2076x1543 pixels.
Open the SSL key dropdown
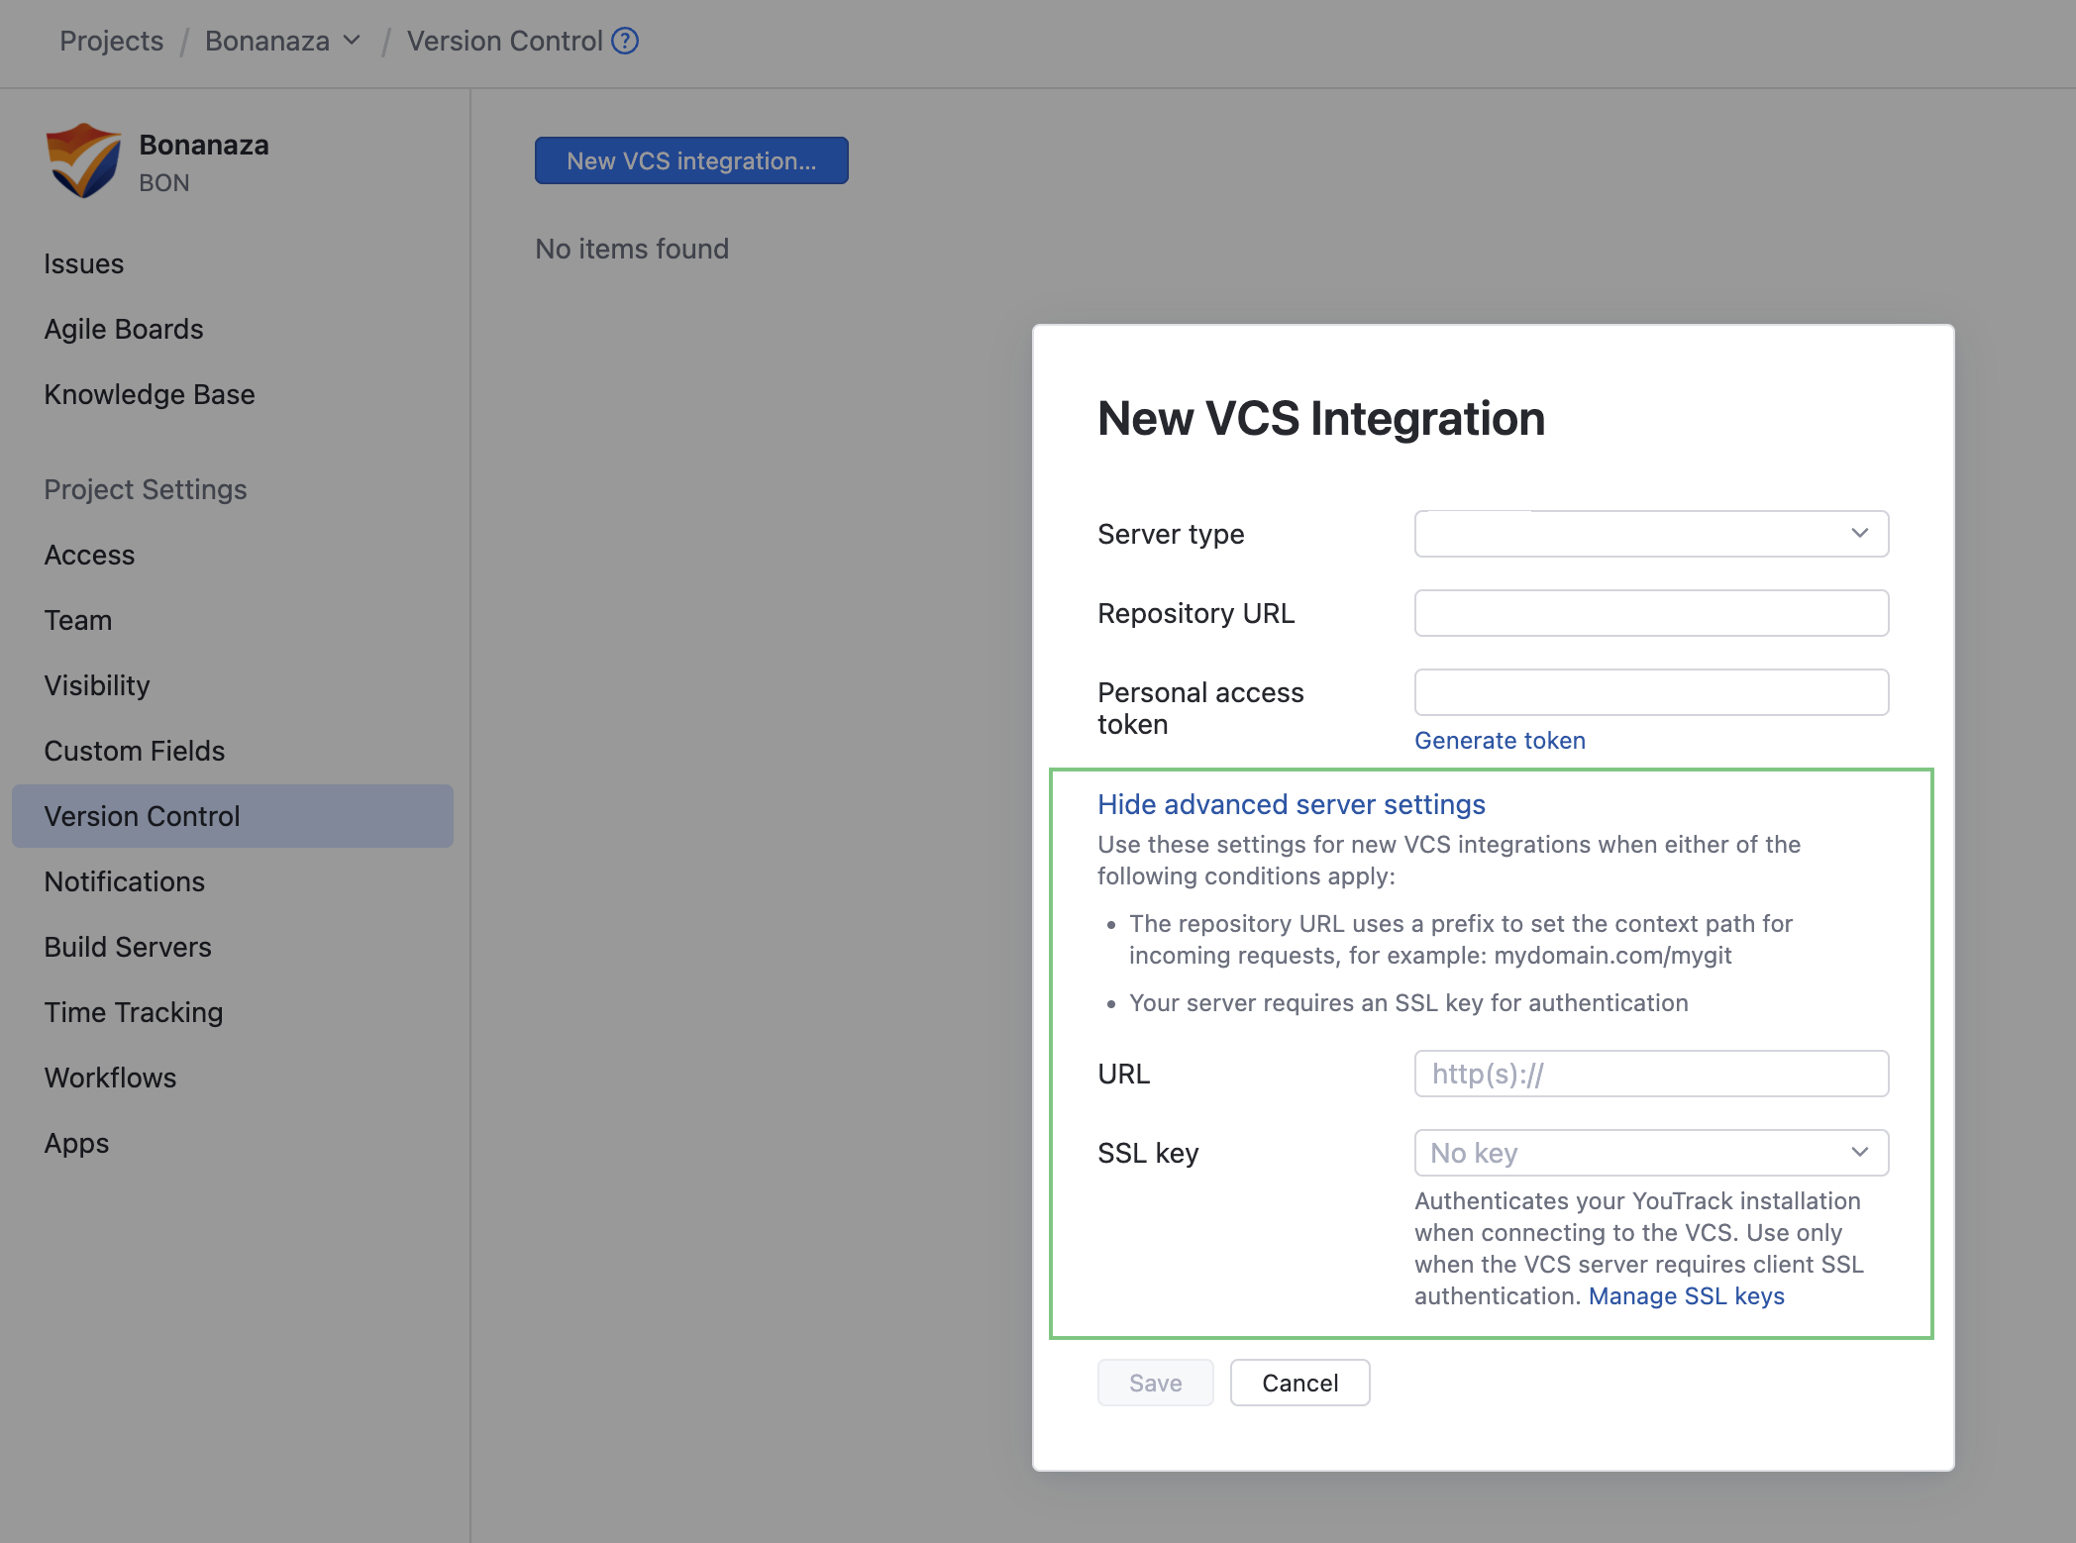coord(1650,1153)
